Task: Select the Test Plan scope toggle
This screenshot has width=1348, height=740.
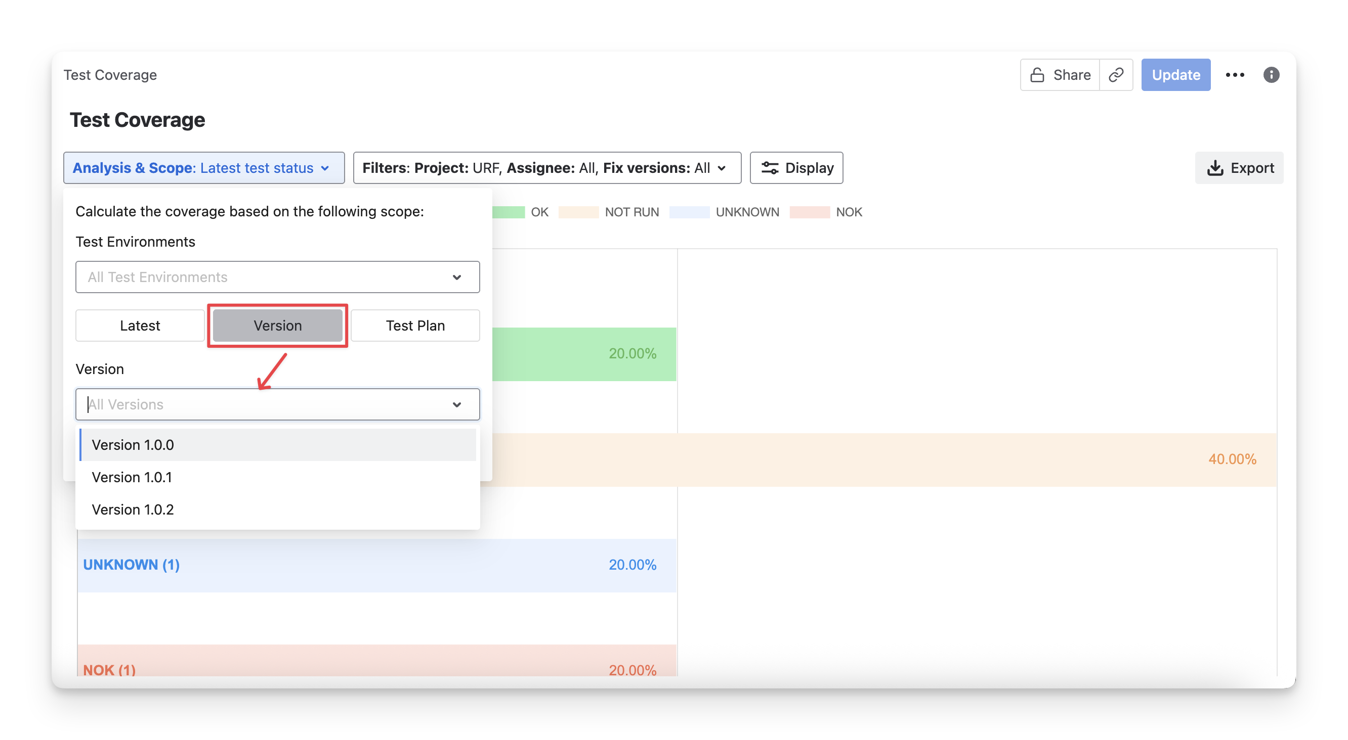Action: 415,326
